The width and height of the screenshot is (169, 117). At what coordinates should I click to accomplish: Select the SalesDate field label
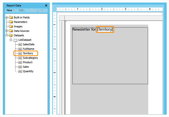click(x=29, y=44)
